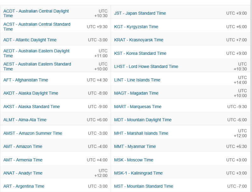
Task: Open AMST Amazon Summer Time link
Action: pyautogui.click(x=33, y=133)
